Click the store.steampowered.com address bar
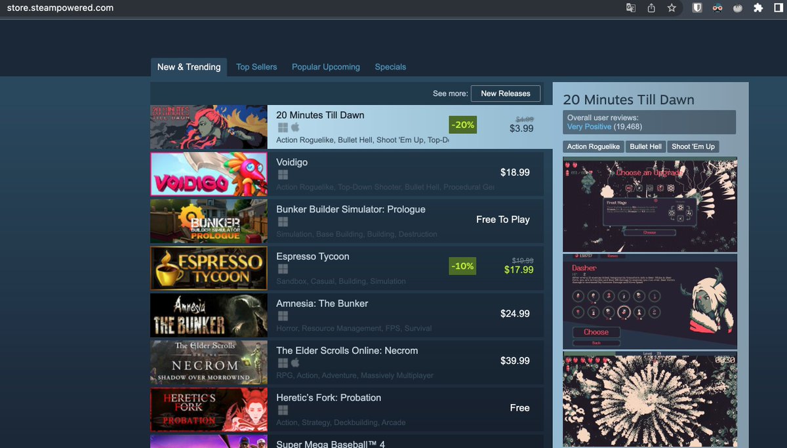This screenshot has width=787, height=448. (x=60, y=8)
